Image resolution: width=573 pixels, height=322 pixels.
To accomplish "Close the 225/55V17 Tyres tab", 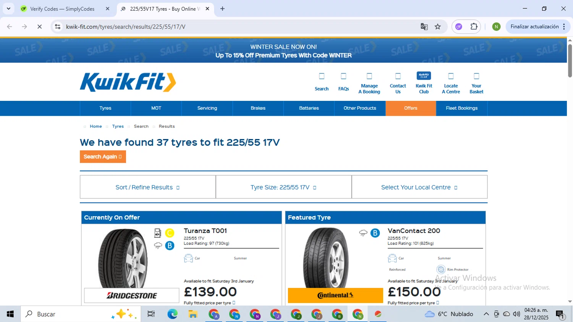I will (x=207, y=8).
